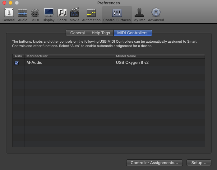This screenshot has width=217, height=170.
Task: Open the Movie preferences pane
Action: tap(74, 15)
